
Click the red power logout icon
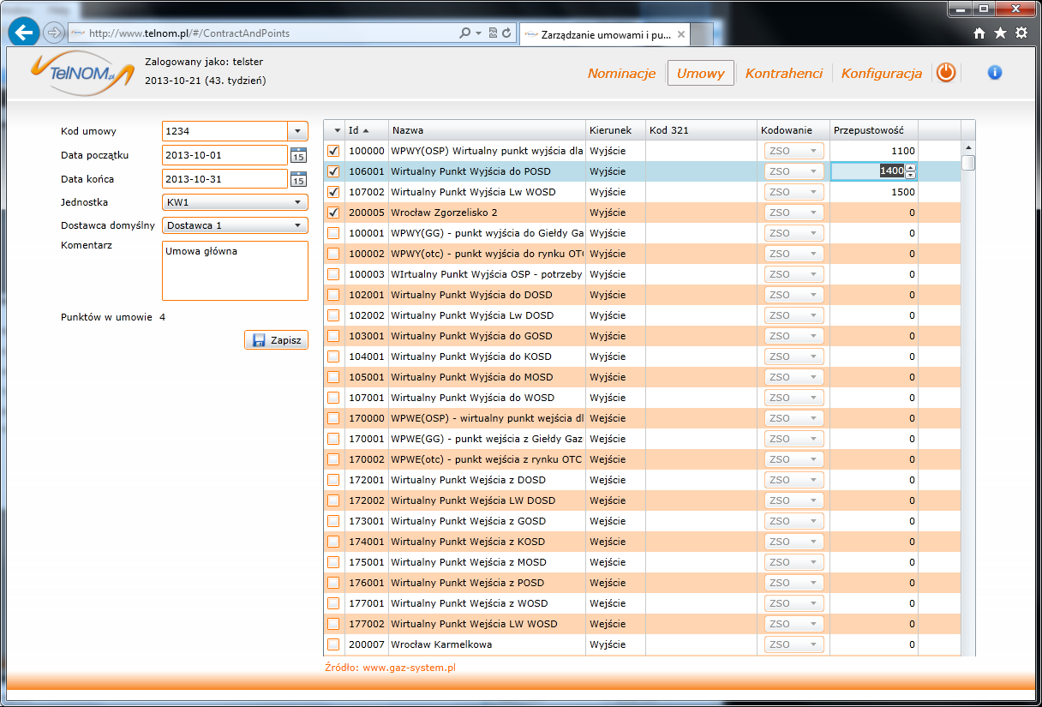[x=945, y=73]
